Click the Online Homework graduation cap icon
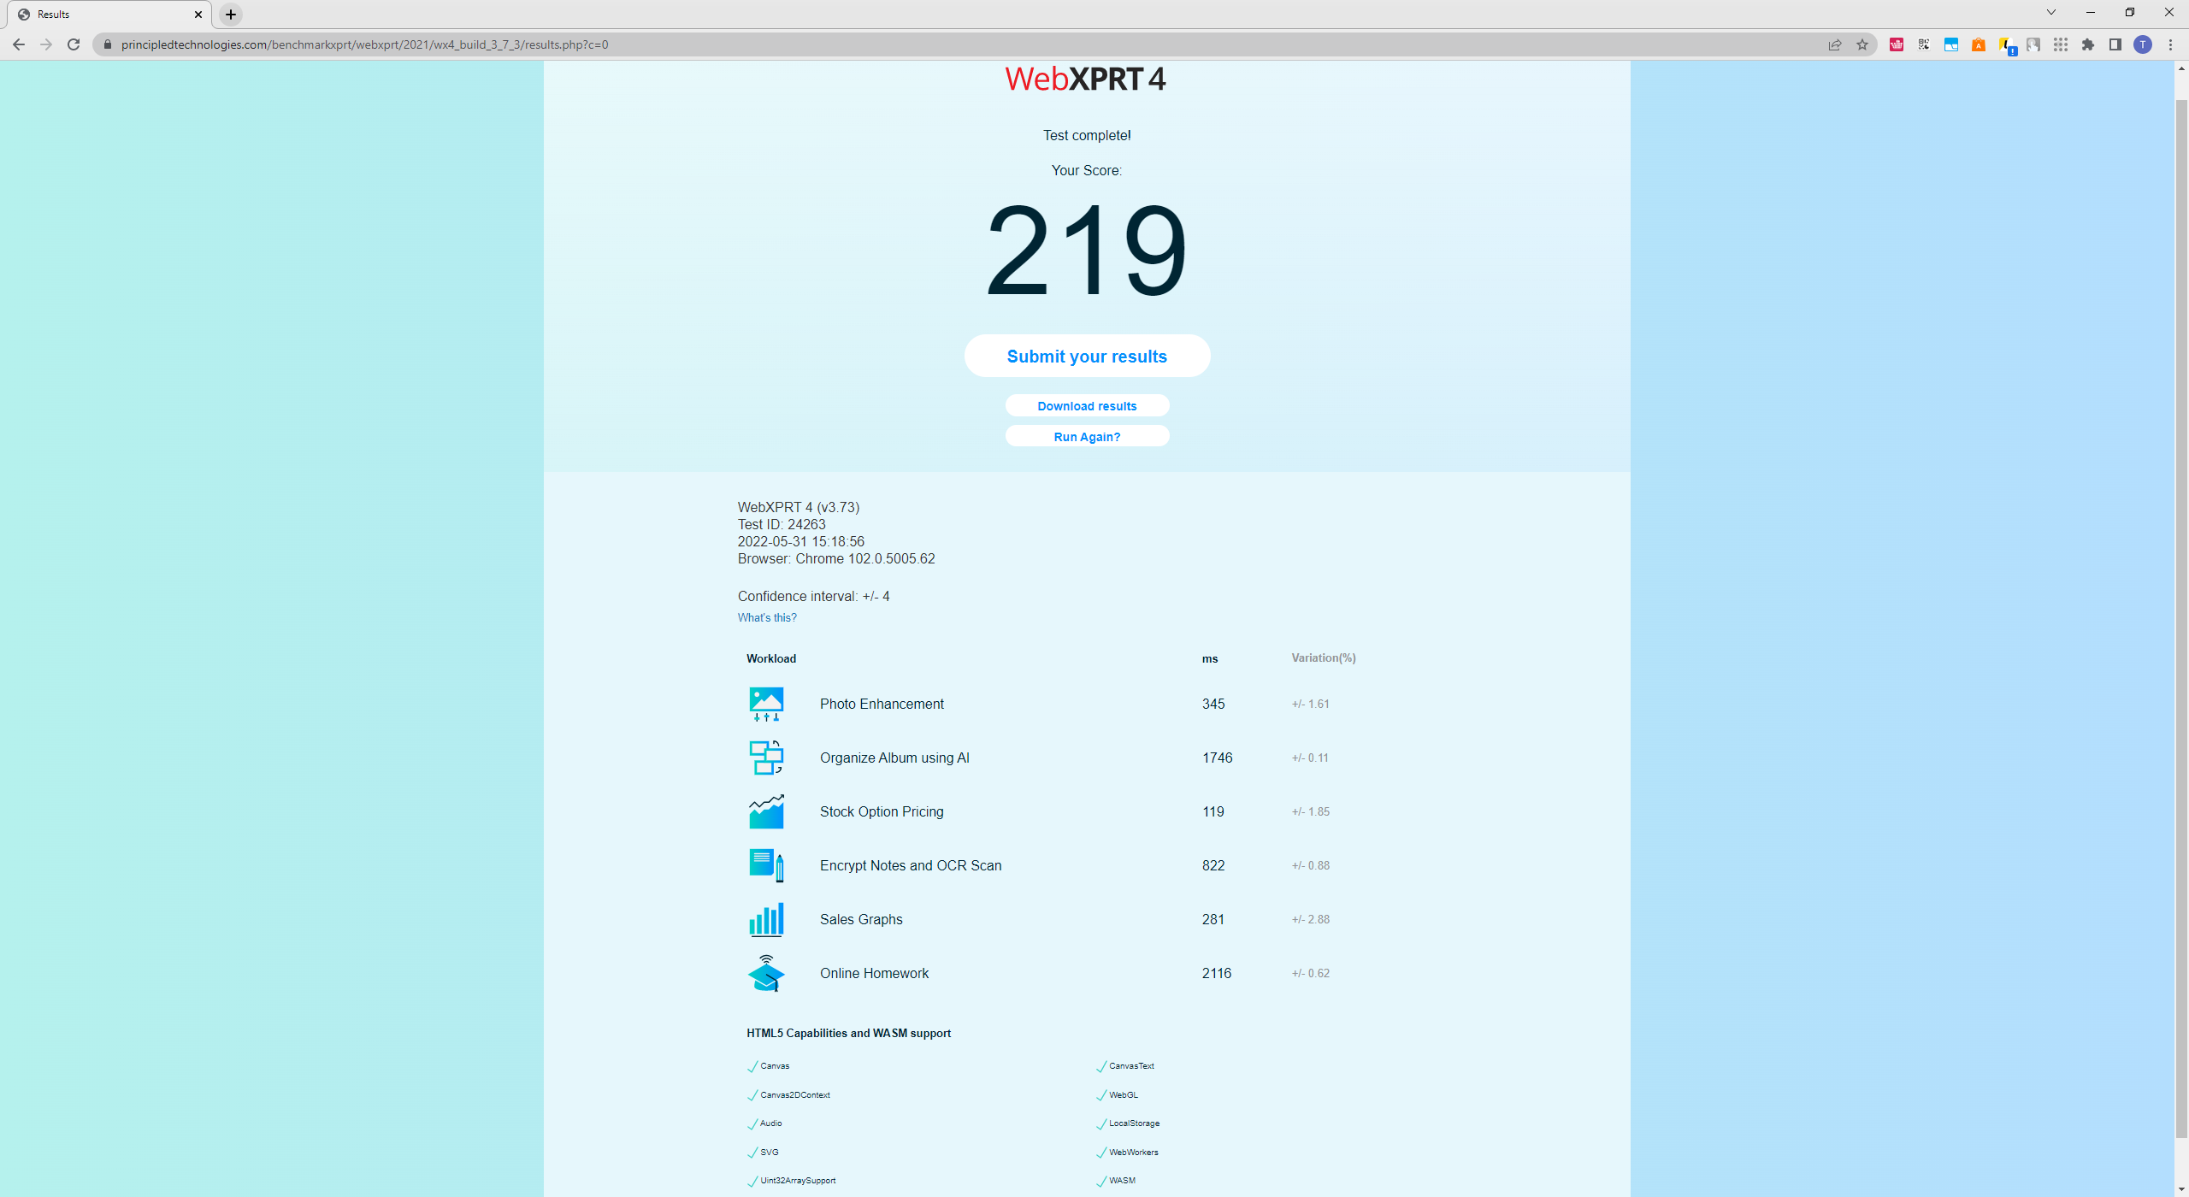 point(766,973)
